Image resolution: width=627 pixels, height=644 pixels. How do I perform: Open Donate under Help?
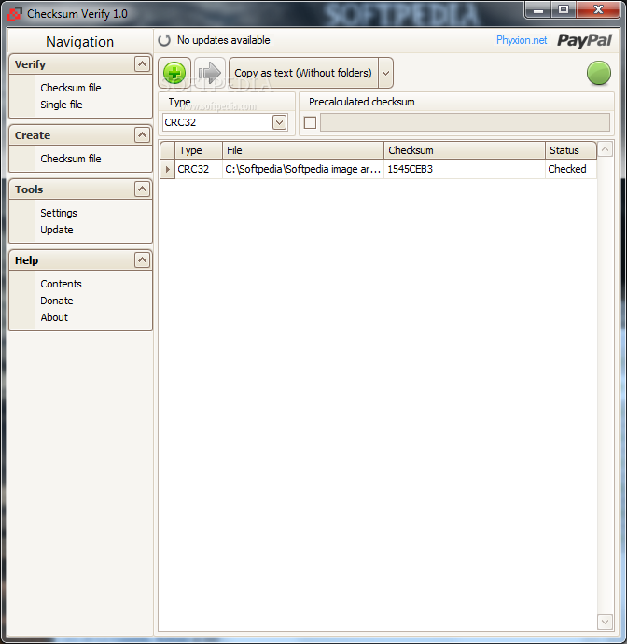click(x=57, y=301)
